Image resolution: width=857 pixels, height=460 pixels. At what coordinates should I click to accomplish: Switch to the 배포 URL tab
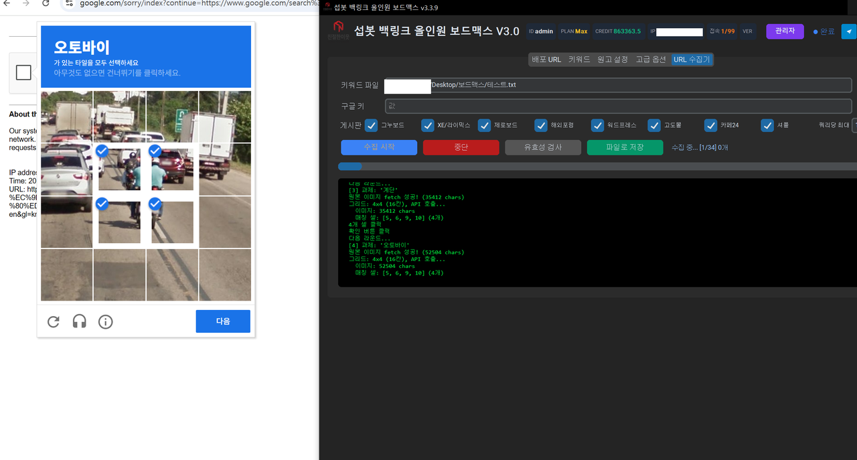[546, 60]
